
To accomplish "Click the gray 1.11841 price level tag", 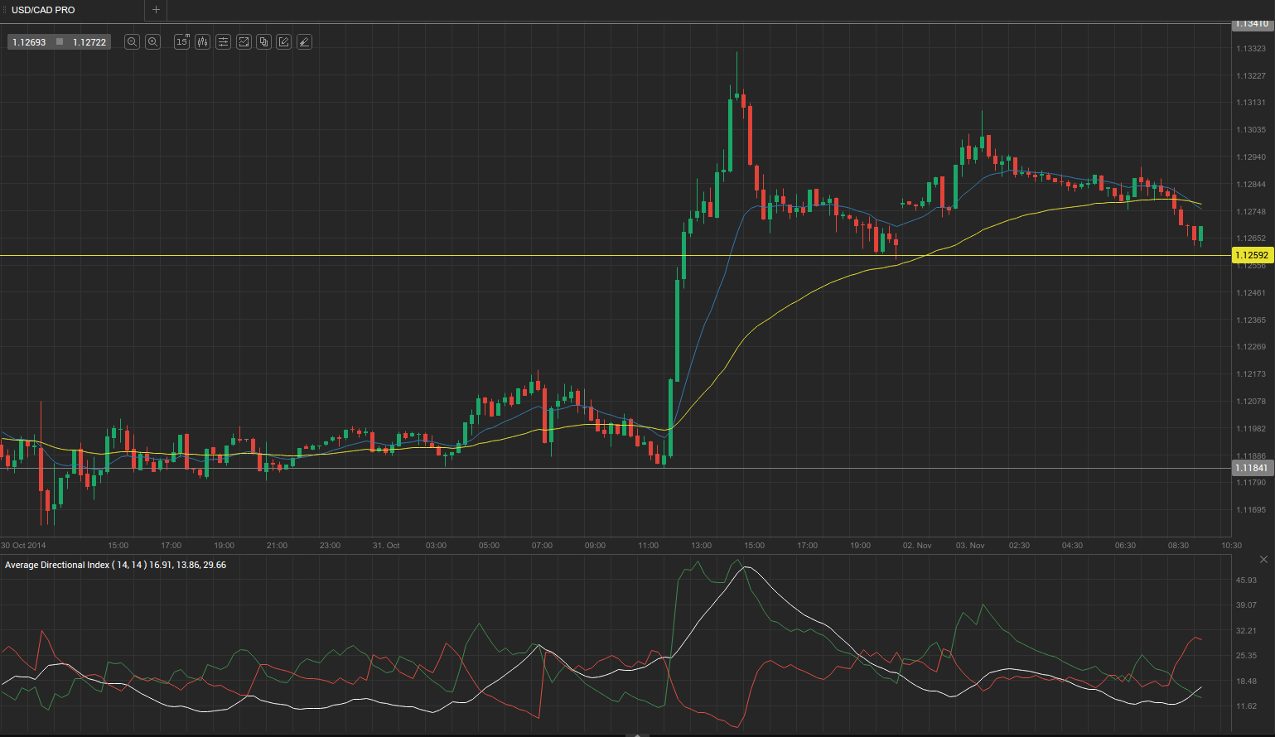I will tap(1251, 468).
